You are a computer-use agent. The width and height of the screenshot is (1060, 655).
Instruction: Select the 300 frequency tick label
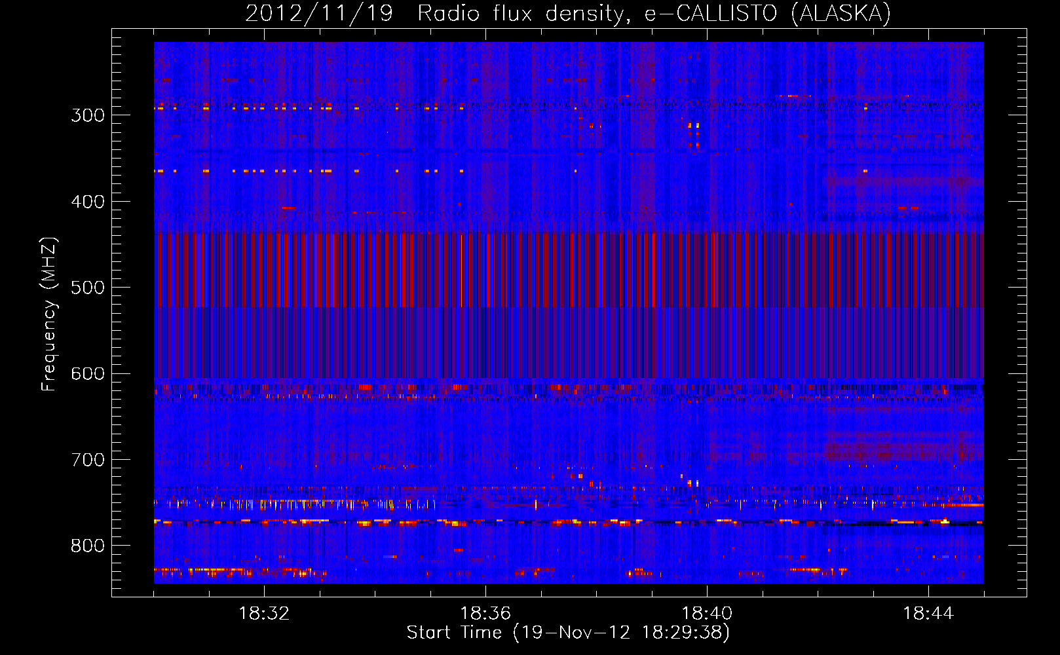point(88,115)
